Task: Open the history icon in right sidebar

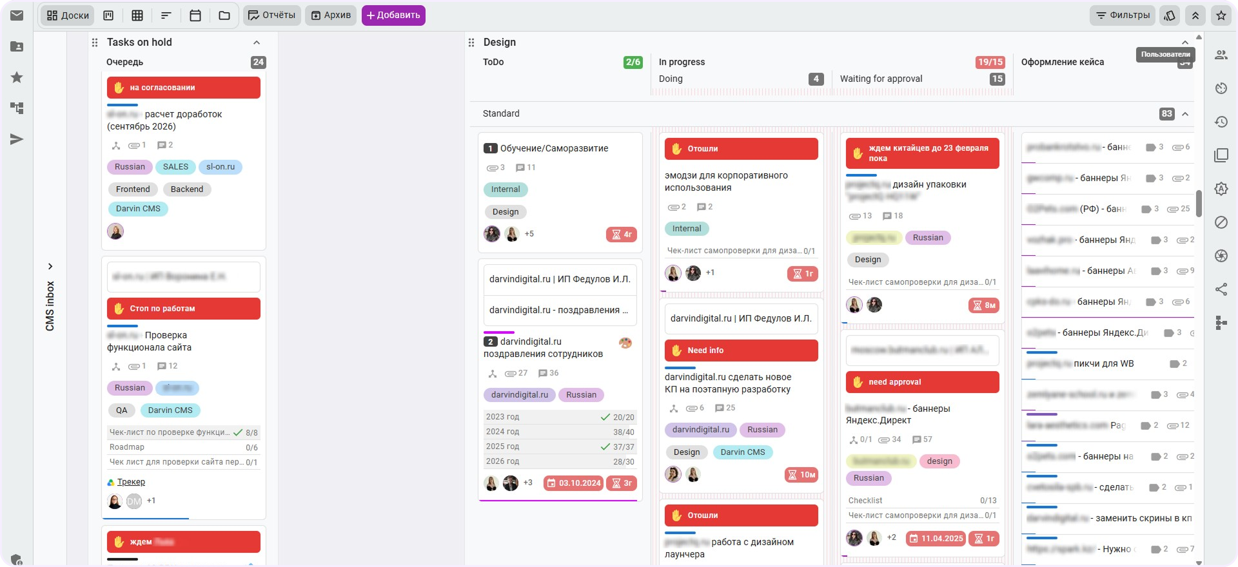Action: (1221, 122)
